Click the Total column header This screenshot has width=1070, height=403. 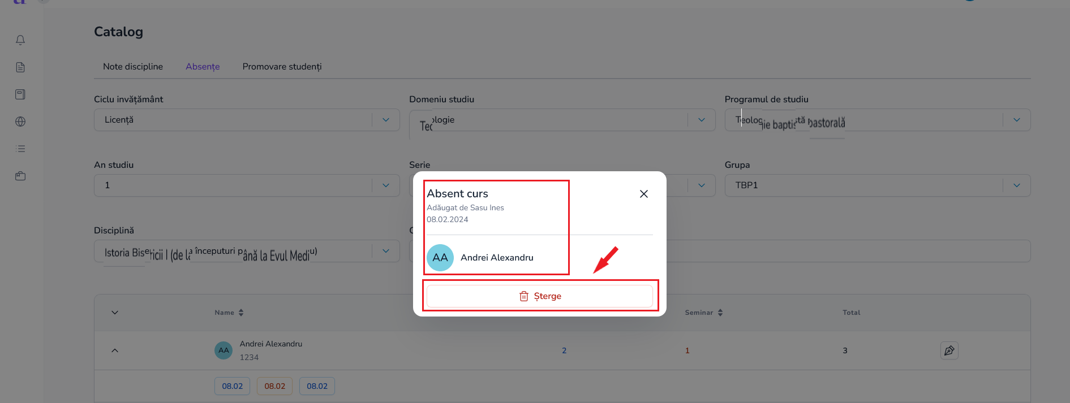coord(852,313)
